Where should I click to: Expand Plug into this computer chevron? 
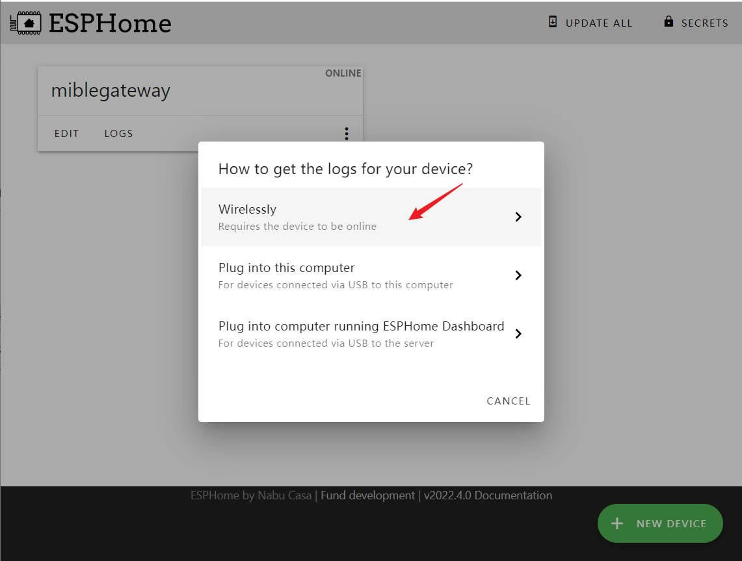click(x=518, y=275)
